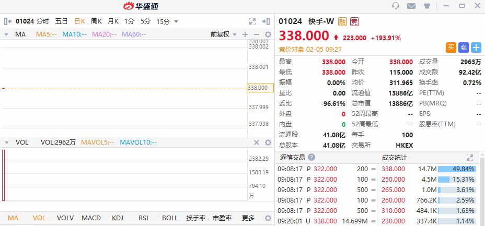The width and height of the screenshot is (485, 226).
Task: Select the 周K weekly chart
Action: (96, 21)
